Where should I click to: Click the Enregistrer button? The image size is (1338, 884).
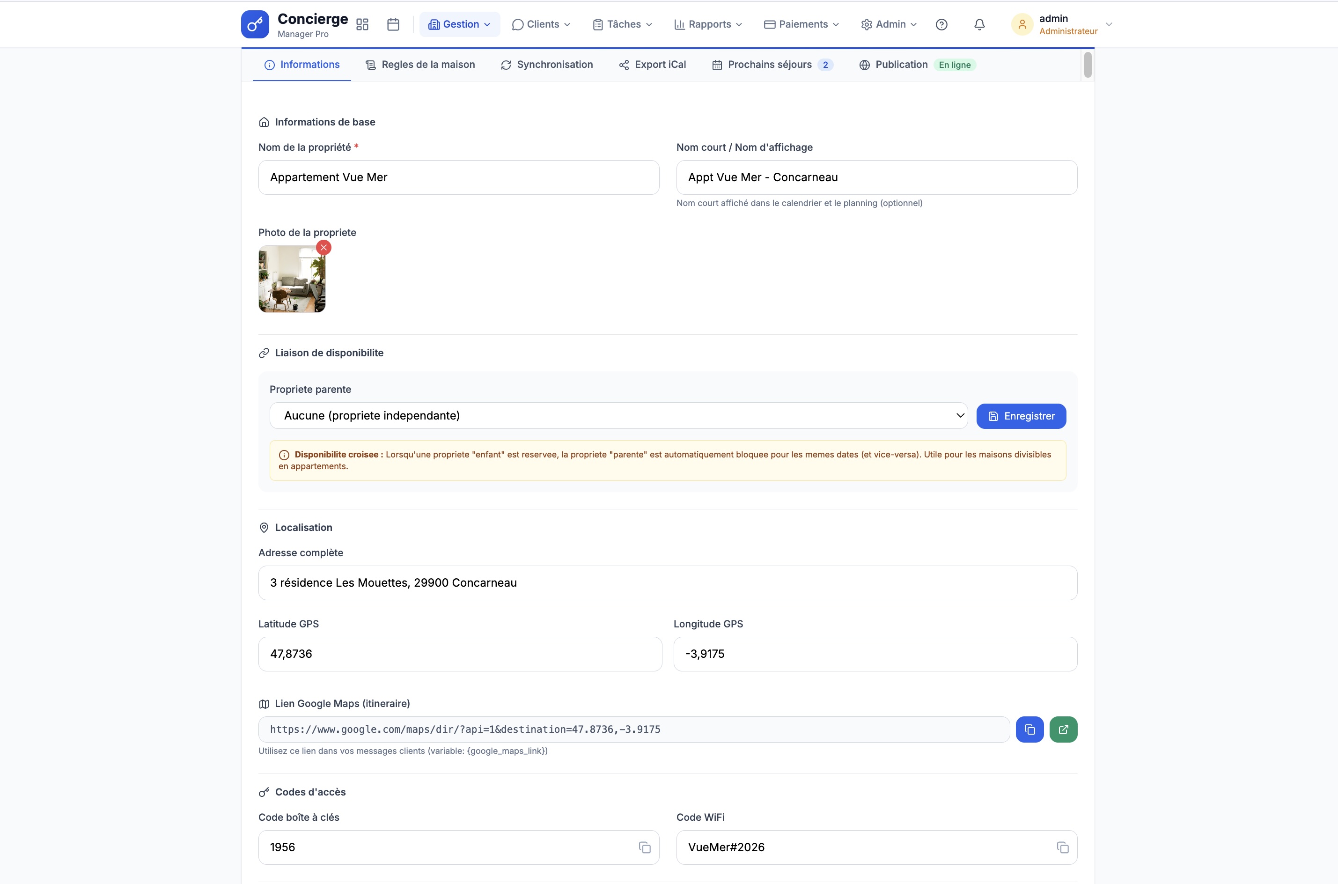1021,416
